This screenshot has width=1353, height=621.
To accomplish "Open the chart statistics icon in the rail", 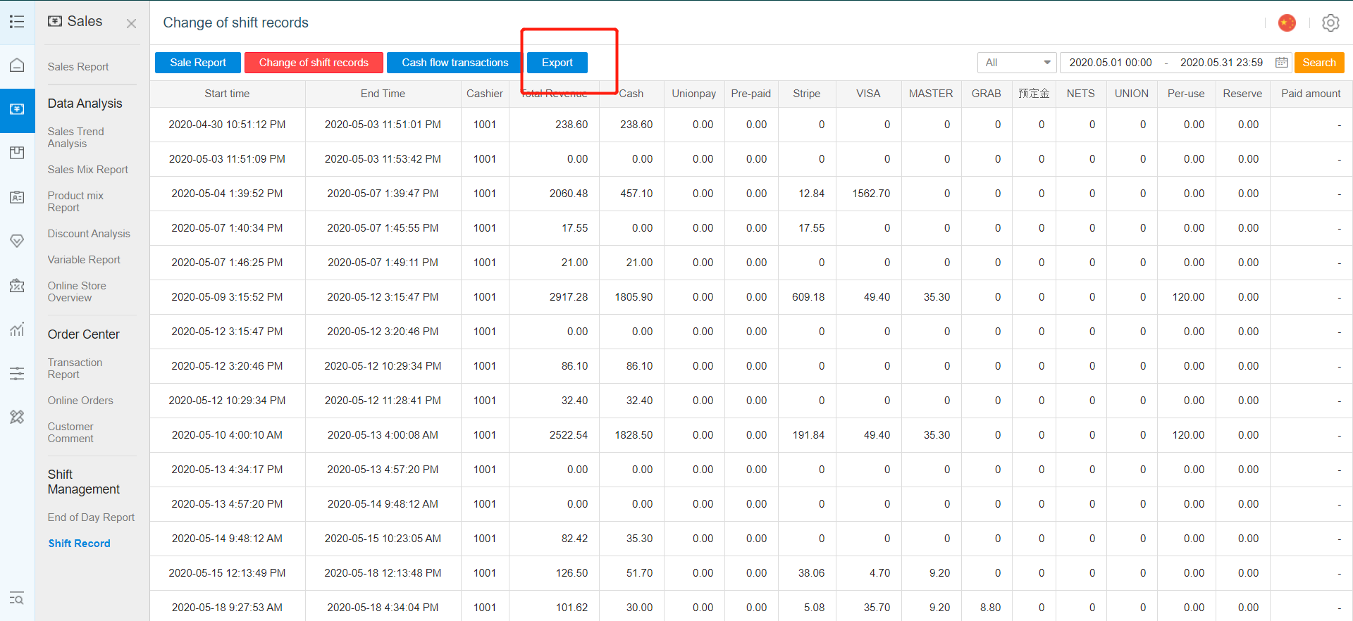I will tap(17, 329).
